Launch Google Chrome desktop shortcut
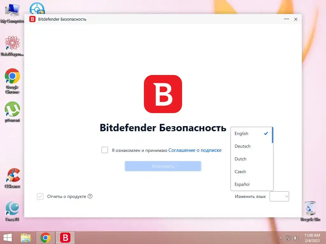This screenshot has height=244, width=326. pos(12,81)
